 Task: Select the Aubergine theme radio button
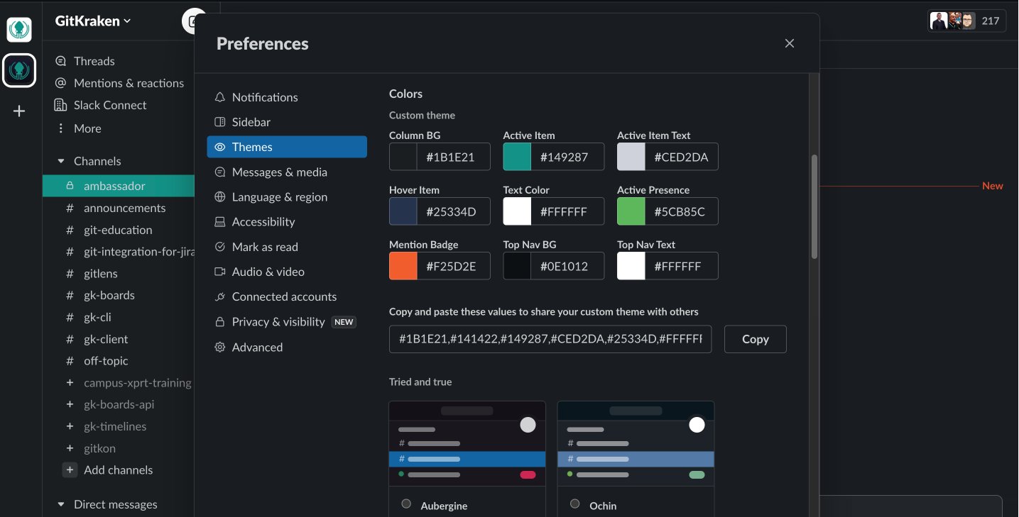pos(406,504)
